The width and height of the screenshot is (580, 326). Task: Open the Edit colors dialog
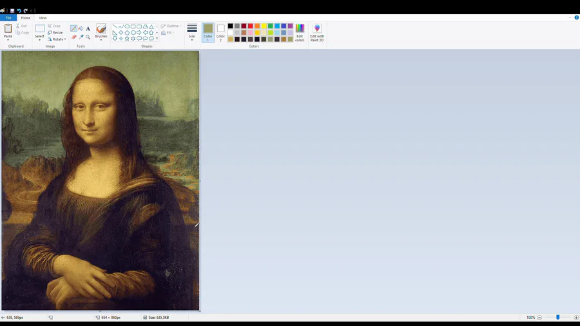click(x=300, y=32)
